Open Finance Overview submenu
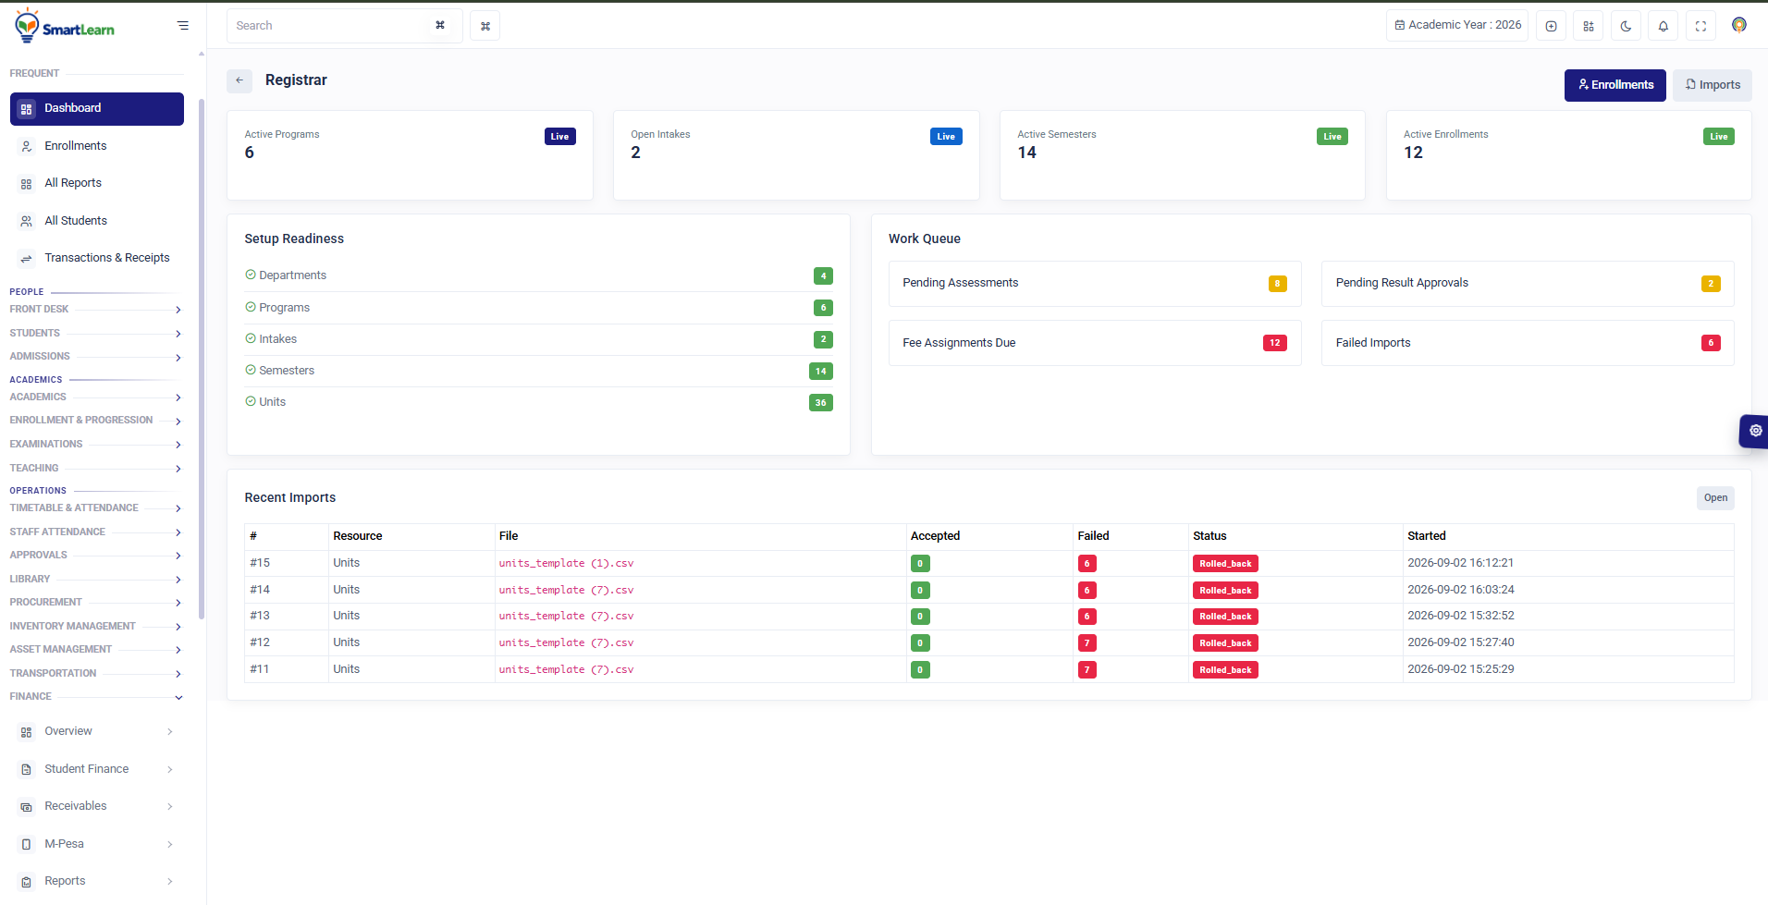1768x905 pixels. pyautogui.click(x=97, y=731)
